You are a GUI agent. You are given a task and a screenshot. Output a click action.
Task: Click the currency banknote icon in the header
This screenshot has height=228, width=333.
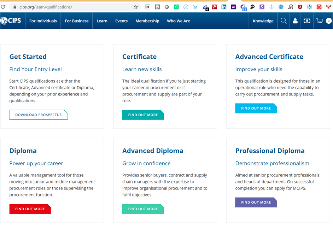(307, 21)
